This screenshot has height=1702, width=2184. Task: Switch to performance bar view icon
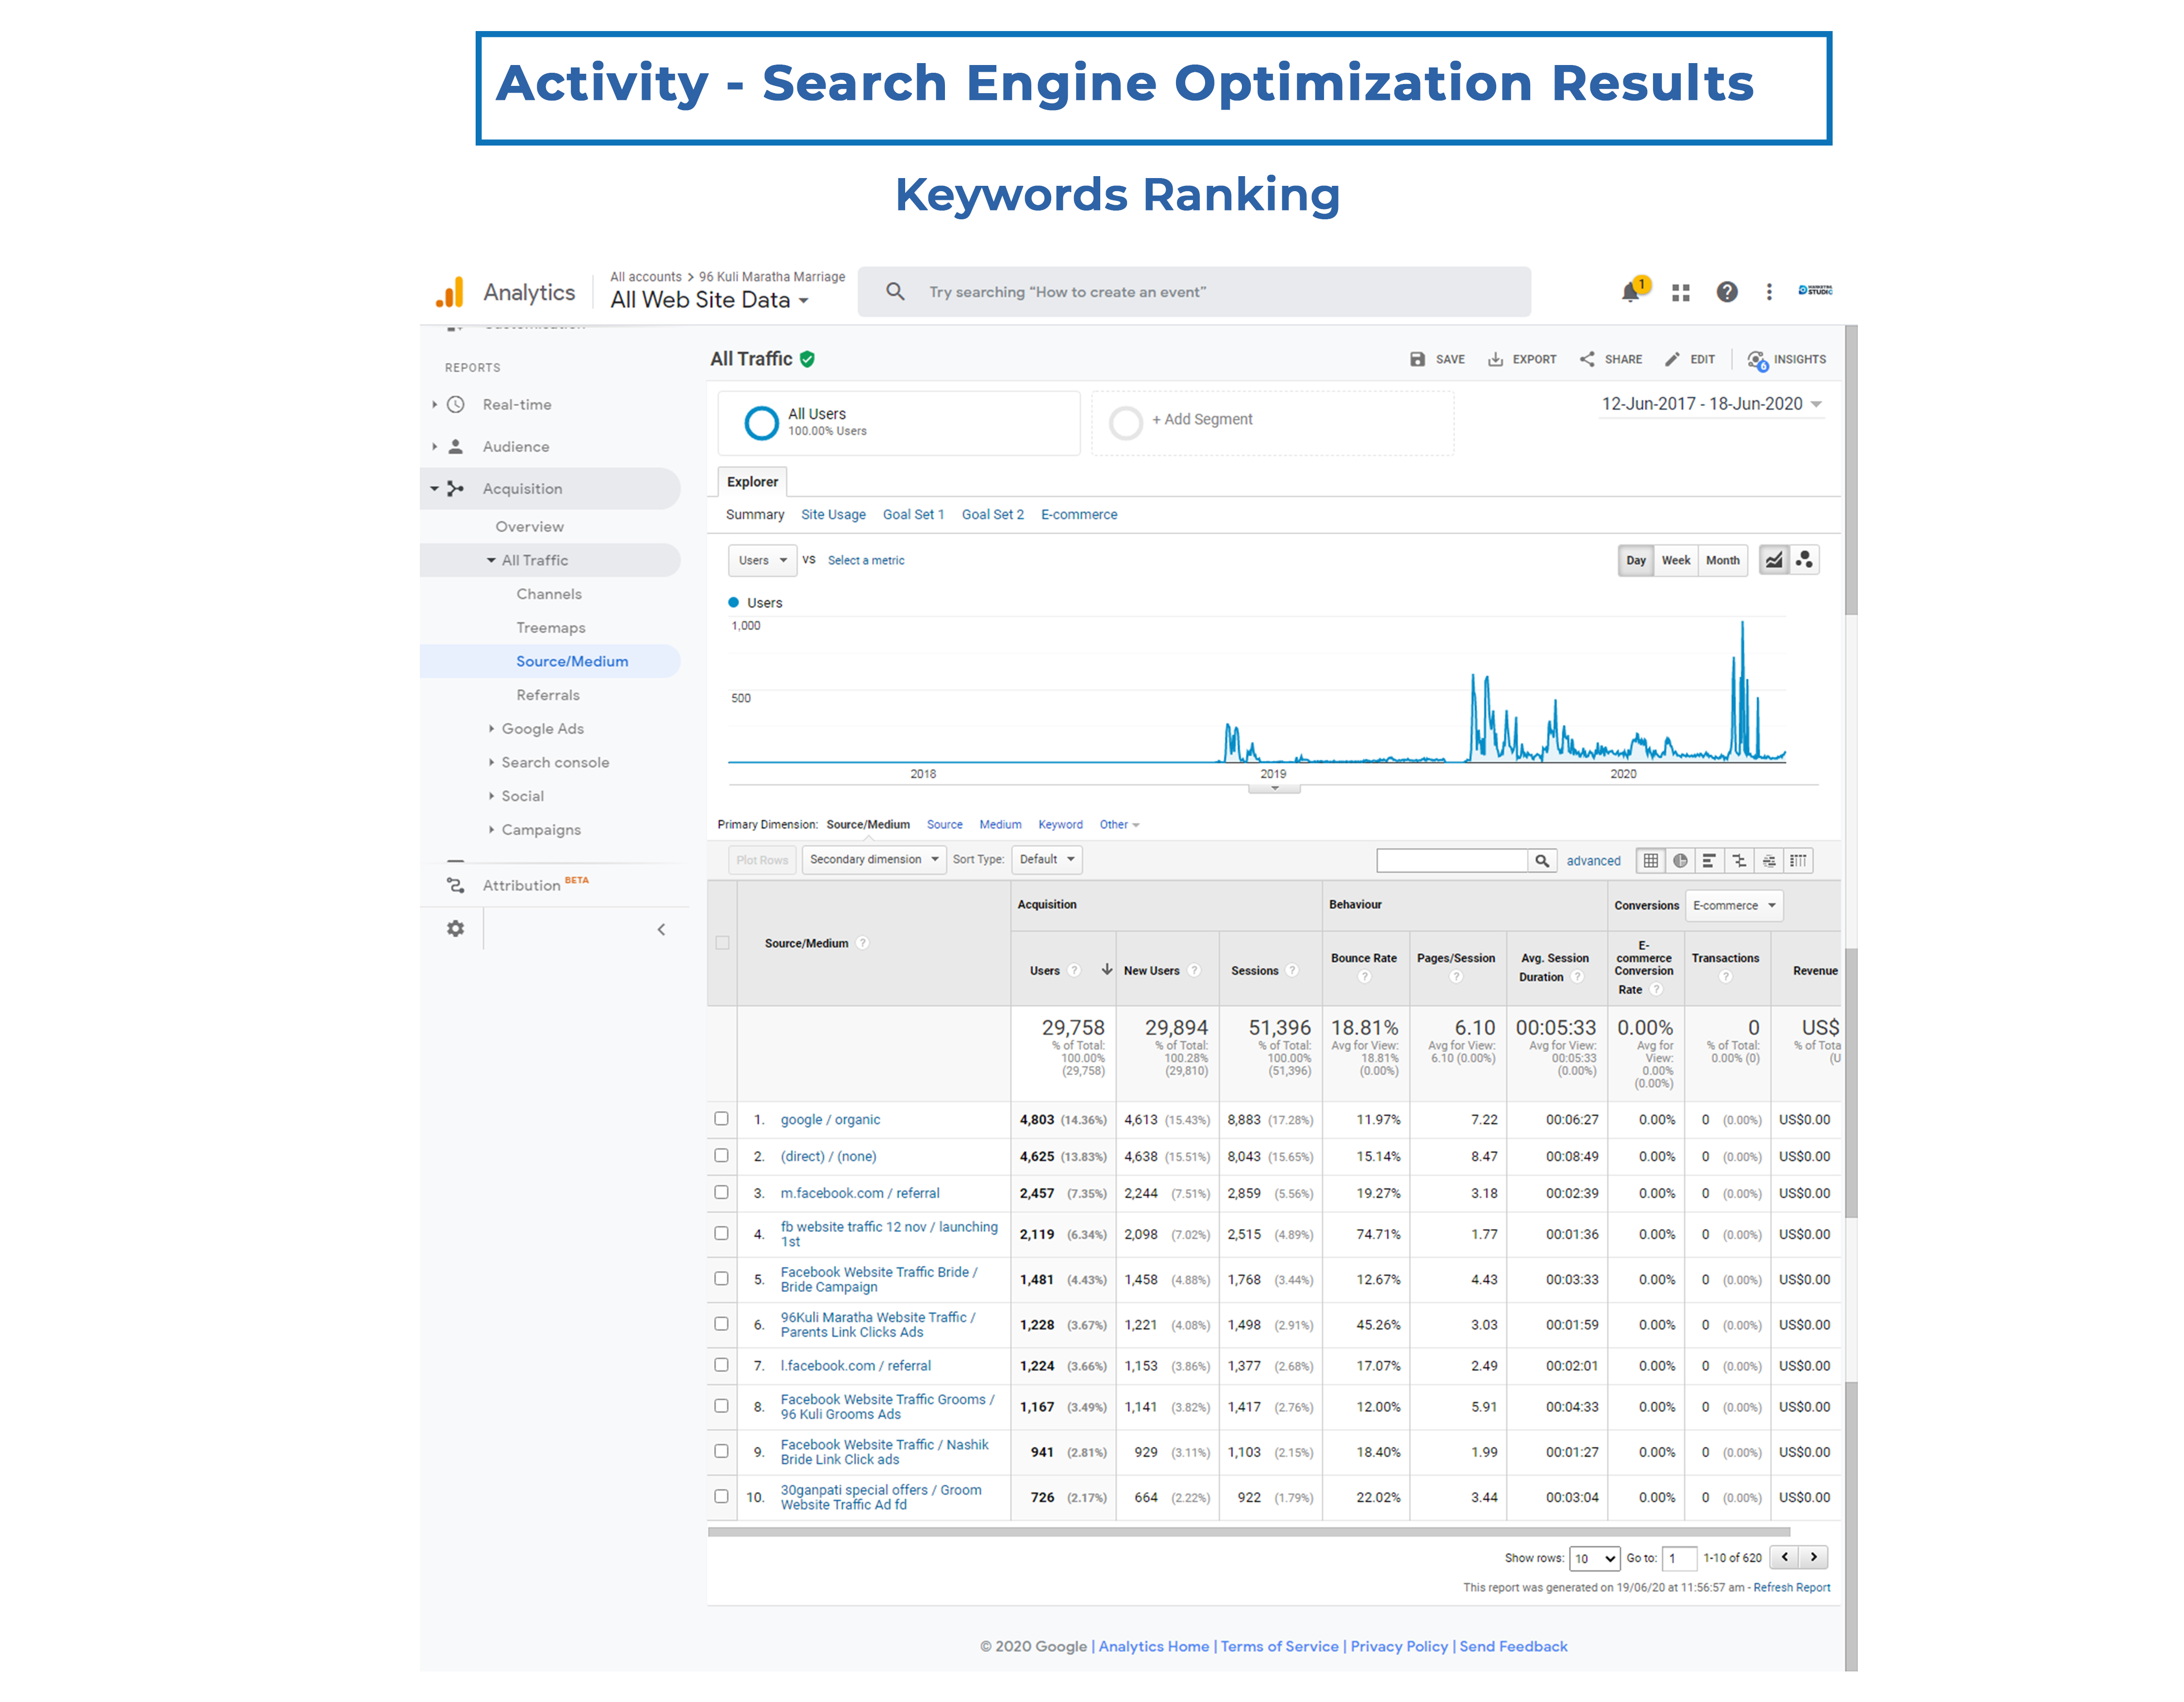click(1710, 861)
